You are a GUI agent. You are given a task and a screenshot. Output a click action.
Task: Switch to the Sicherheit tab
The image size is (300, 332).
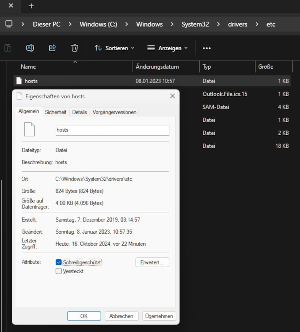[x=55, y=112]
